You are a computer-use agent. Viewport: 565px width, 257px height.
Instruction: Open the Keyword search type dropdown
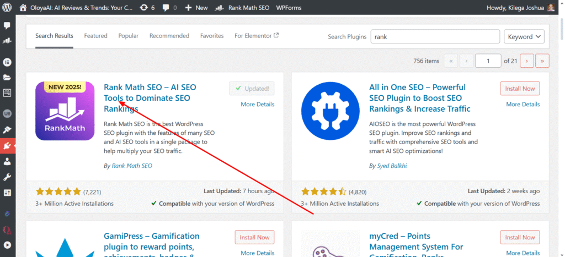click(x=524, y=37)
